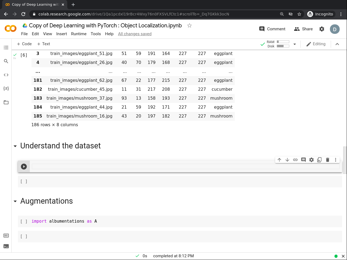Open the table of contents panel
This screenshot has width=347, height=260.
point(6,48)
